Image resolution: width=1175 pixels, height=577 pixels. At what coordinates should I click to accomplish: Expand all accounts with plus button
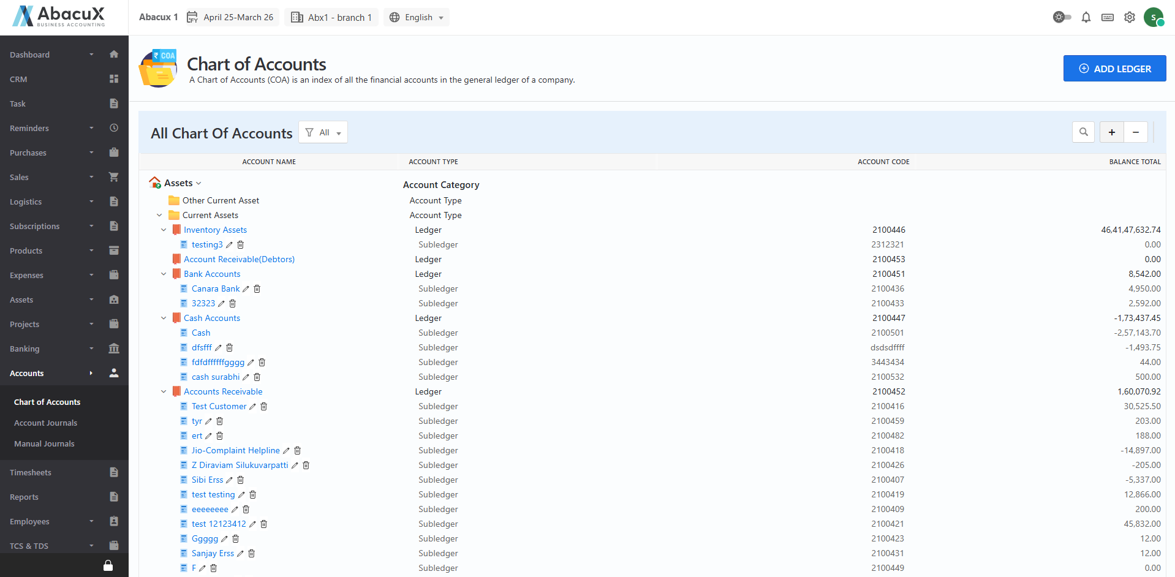click(x=1111, y=132)
